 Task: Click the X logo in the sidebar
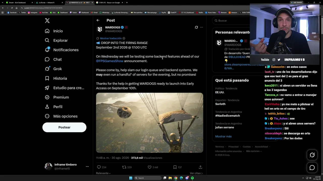click(x=47, y=21)
